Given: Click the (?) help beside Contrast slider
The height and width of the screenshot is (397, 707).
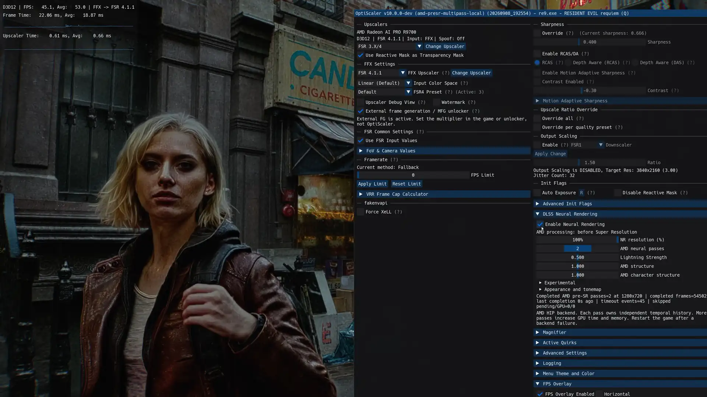Looking at the screenshot, I should pyautogui.click(x=675, y=90).
